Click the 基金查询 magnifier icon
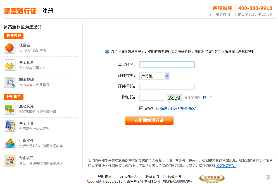The width and height of the screenshot is (278, 184). tap(9, 82)
